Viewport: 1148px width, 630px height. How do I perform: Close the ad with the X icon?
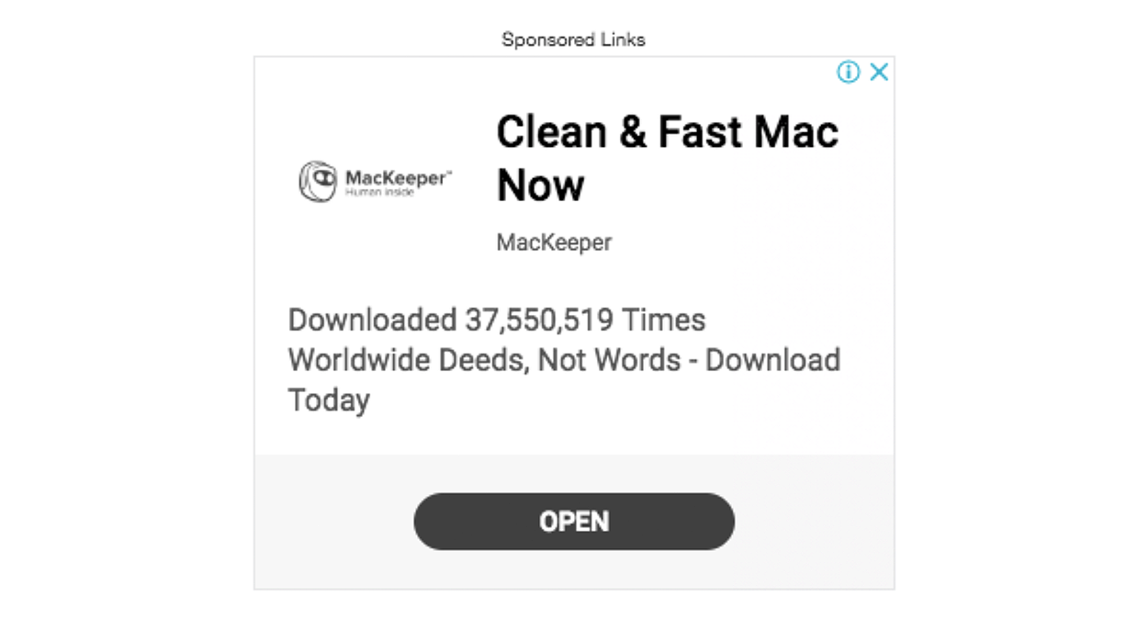879,72
